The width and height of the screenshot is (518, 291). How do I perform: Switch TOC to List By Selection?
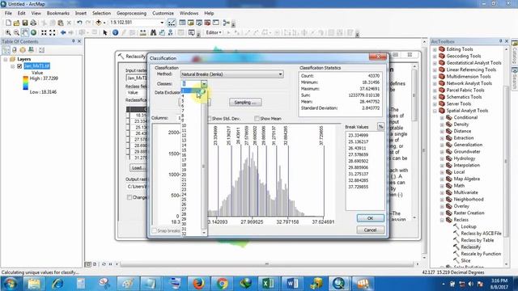pyautogui.click(x=31, y=50)
